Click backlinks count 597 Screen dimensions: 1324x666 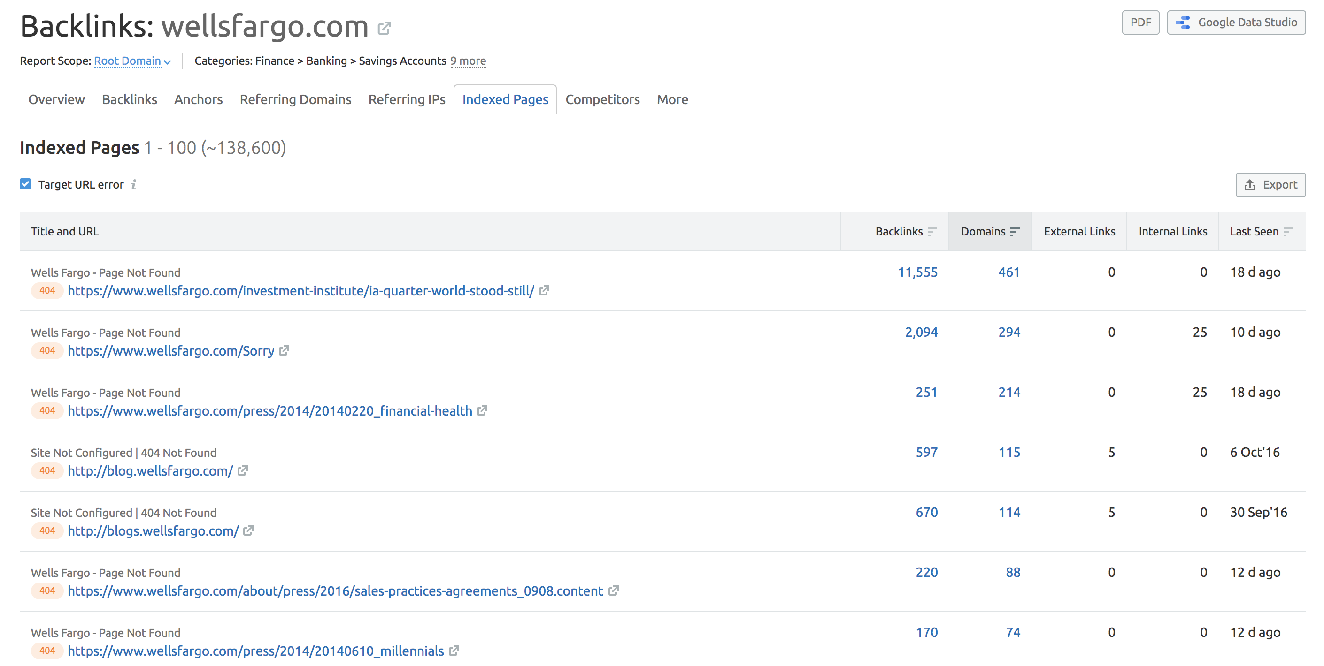pyautogui.click(x=927, y=453)
